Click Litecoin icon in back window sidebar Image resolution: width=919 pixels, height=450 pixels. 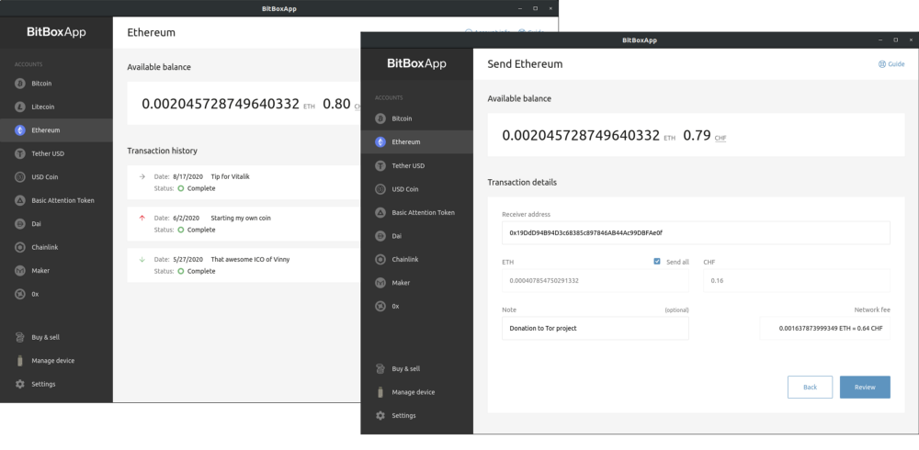click(x=20, y=107)
